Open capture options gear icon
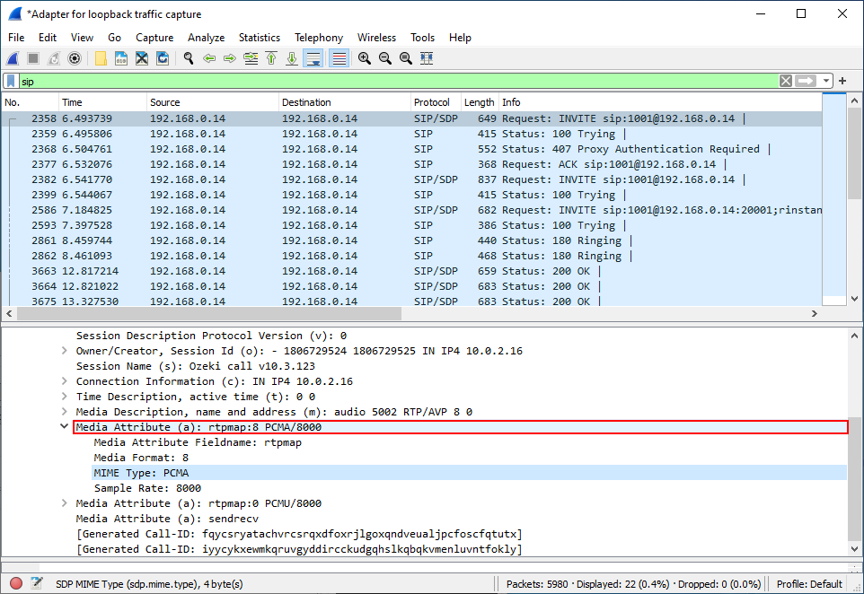Image resolution: width=864 pixels, height=594 pixels. point(75,58)
